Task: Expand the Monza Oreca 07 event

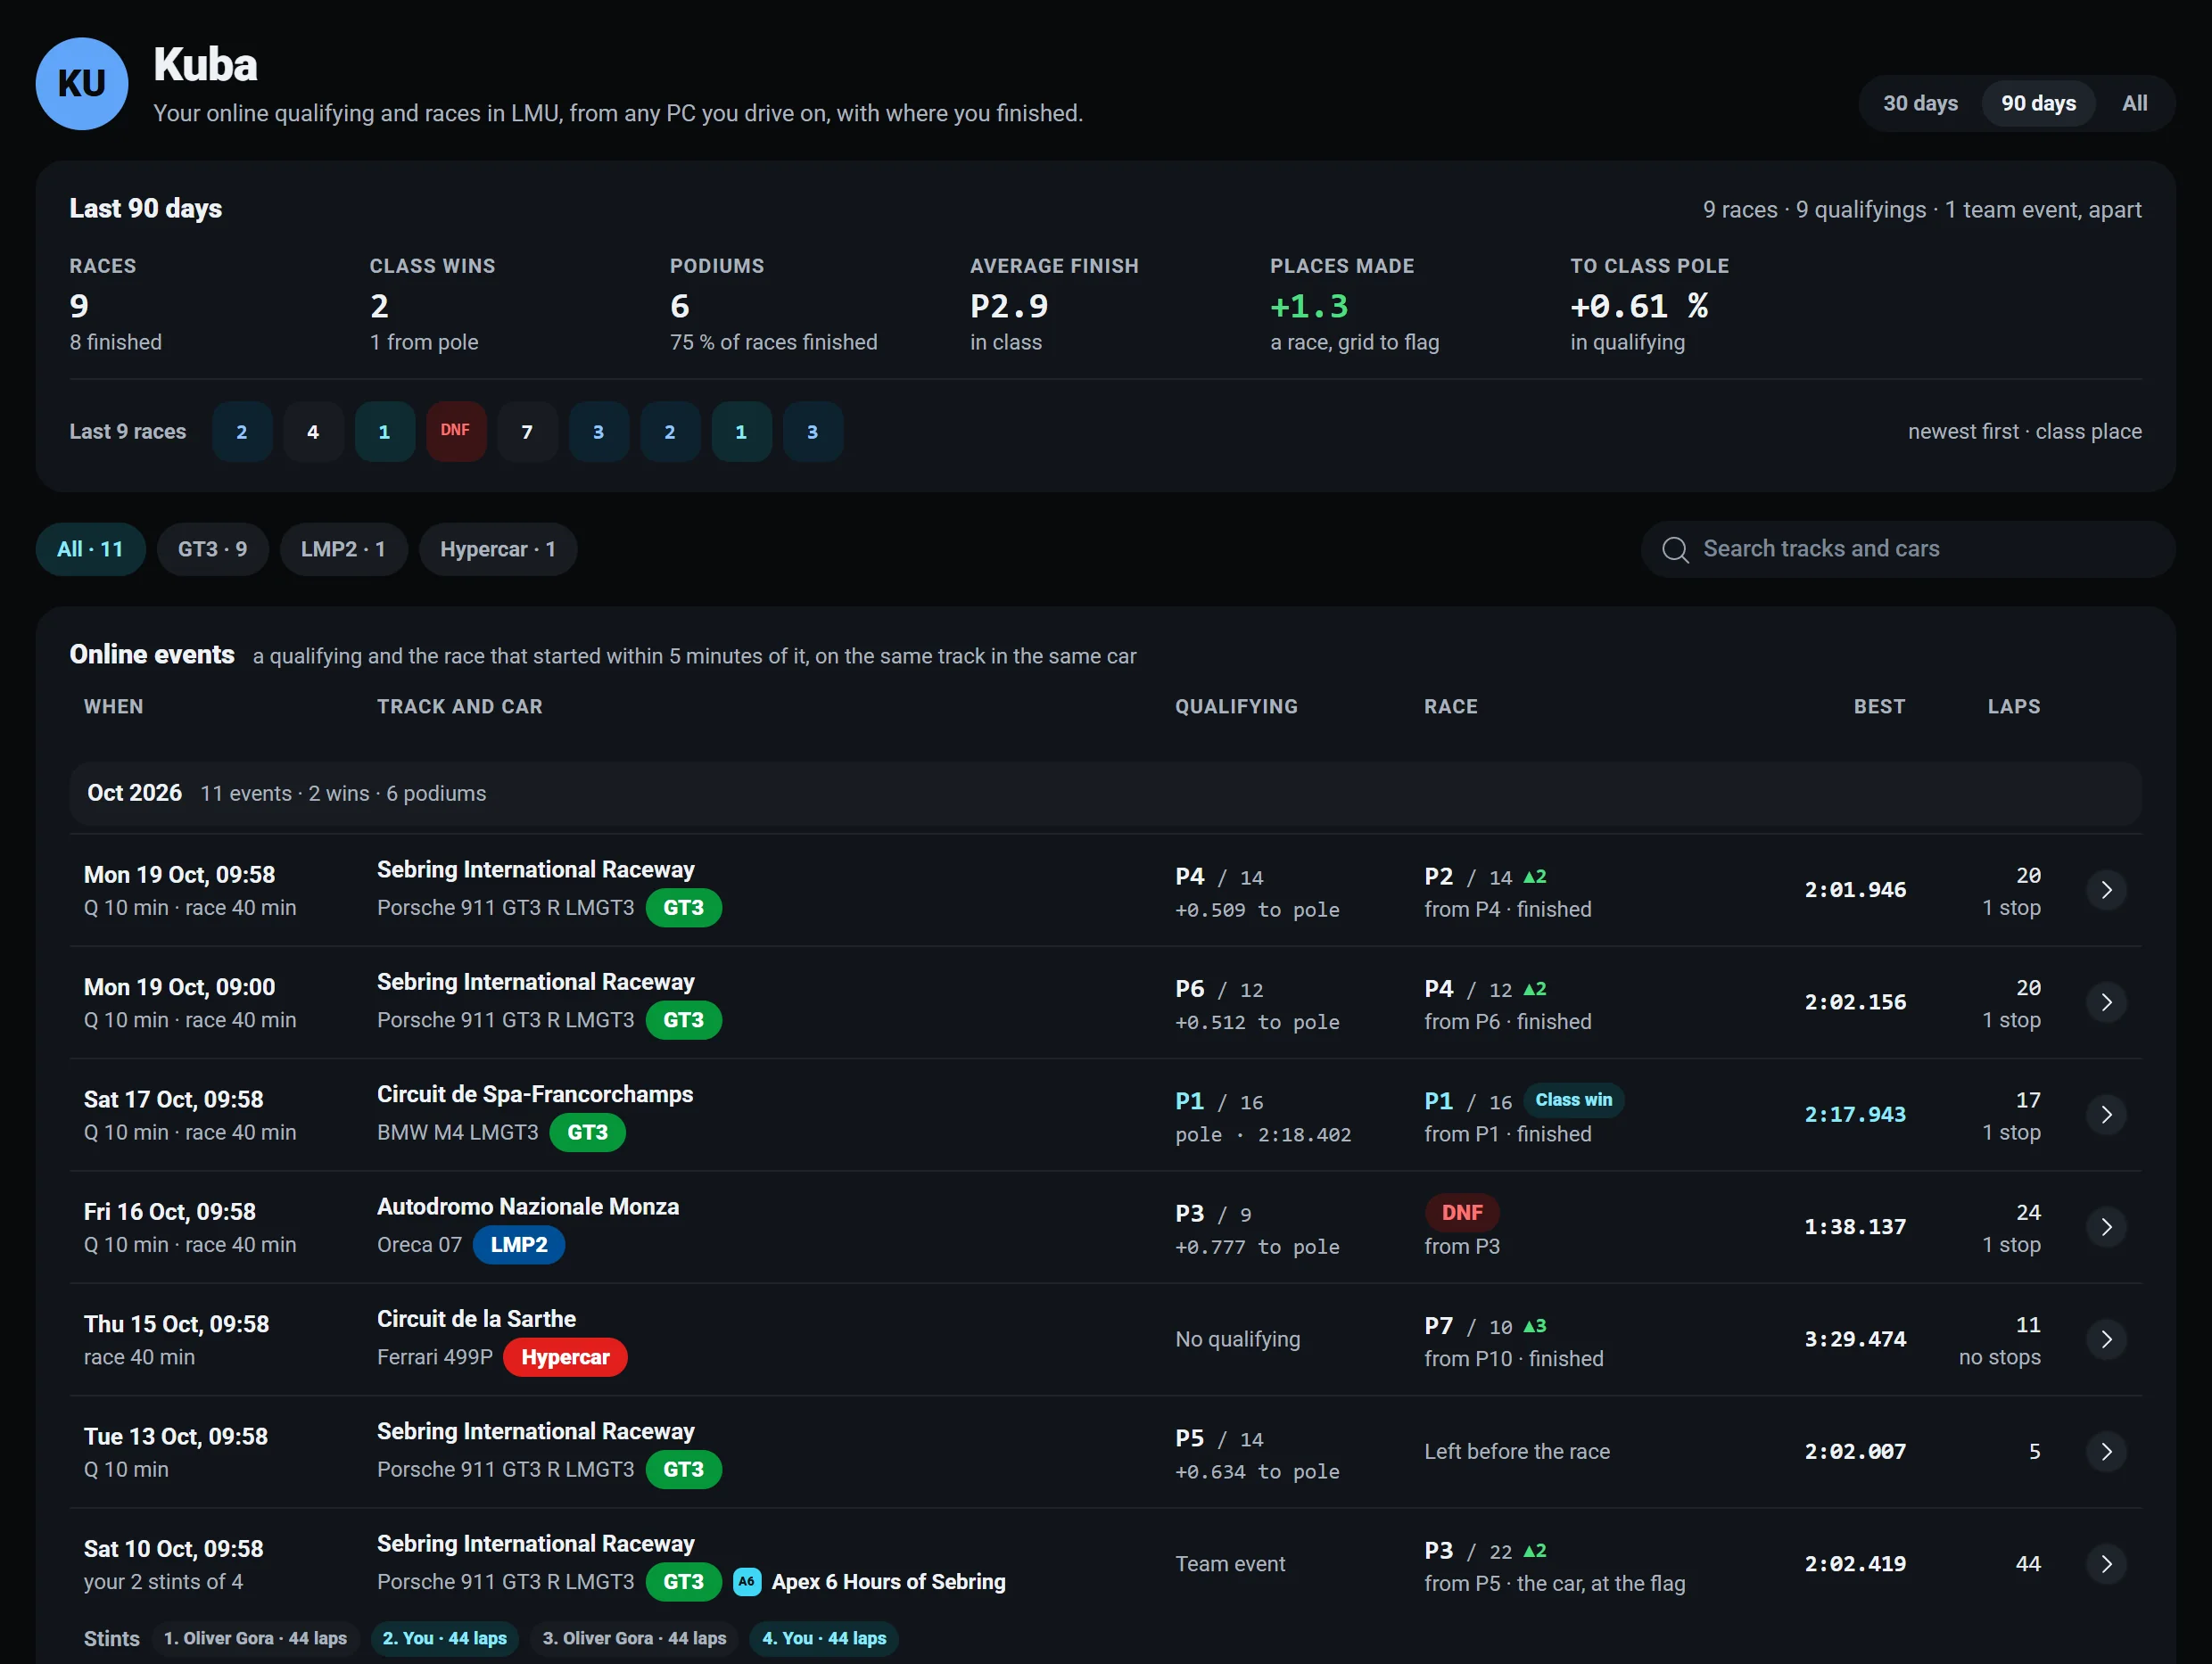Action: [x=2106, y=1227]
